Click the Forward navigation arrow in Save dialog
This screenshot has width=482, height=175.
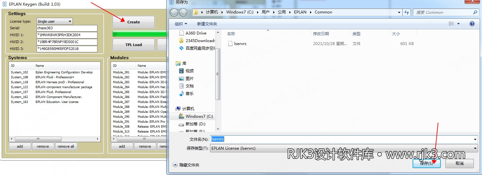183,12
